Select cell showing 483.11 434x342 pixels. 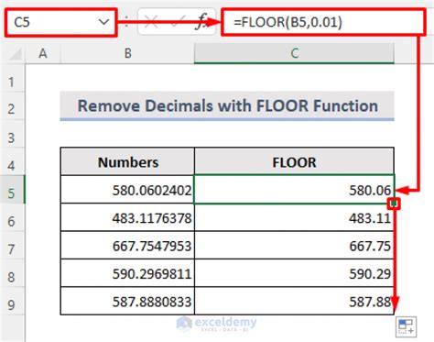coord(294,217)
